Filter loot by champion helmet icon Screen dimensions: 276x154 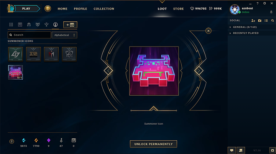(29, 24)
